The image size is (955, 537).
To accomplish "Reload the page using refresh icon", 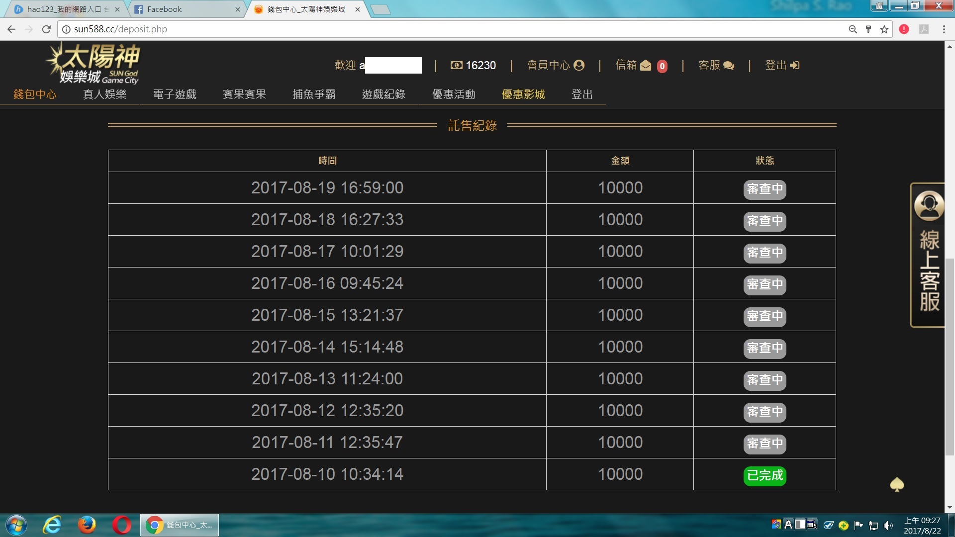I will (46, 29).
